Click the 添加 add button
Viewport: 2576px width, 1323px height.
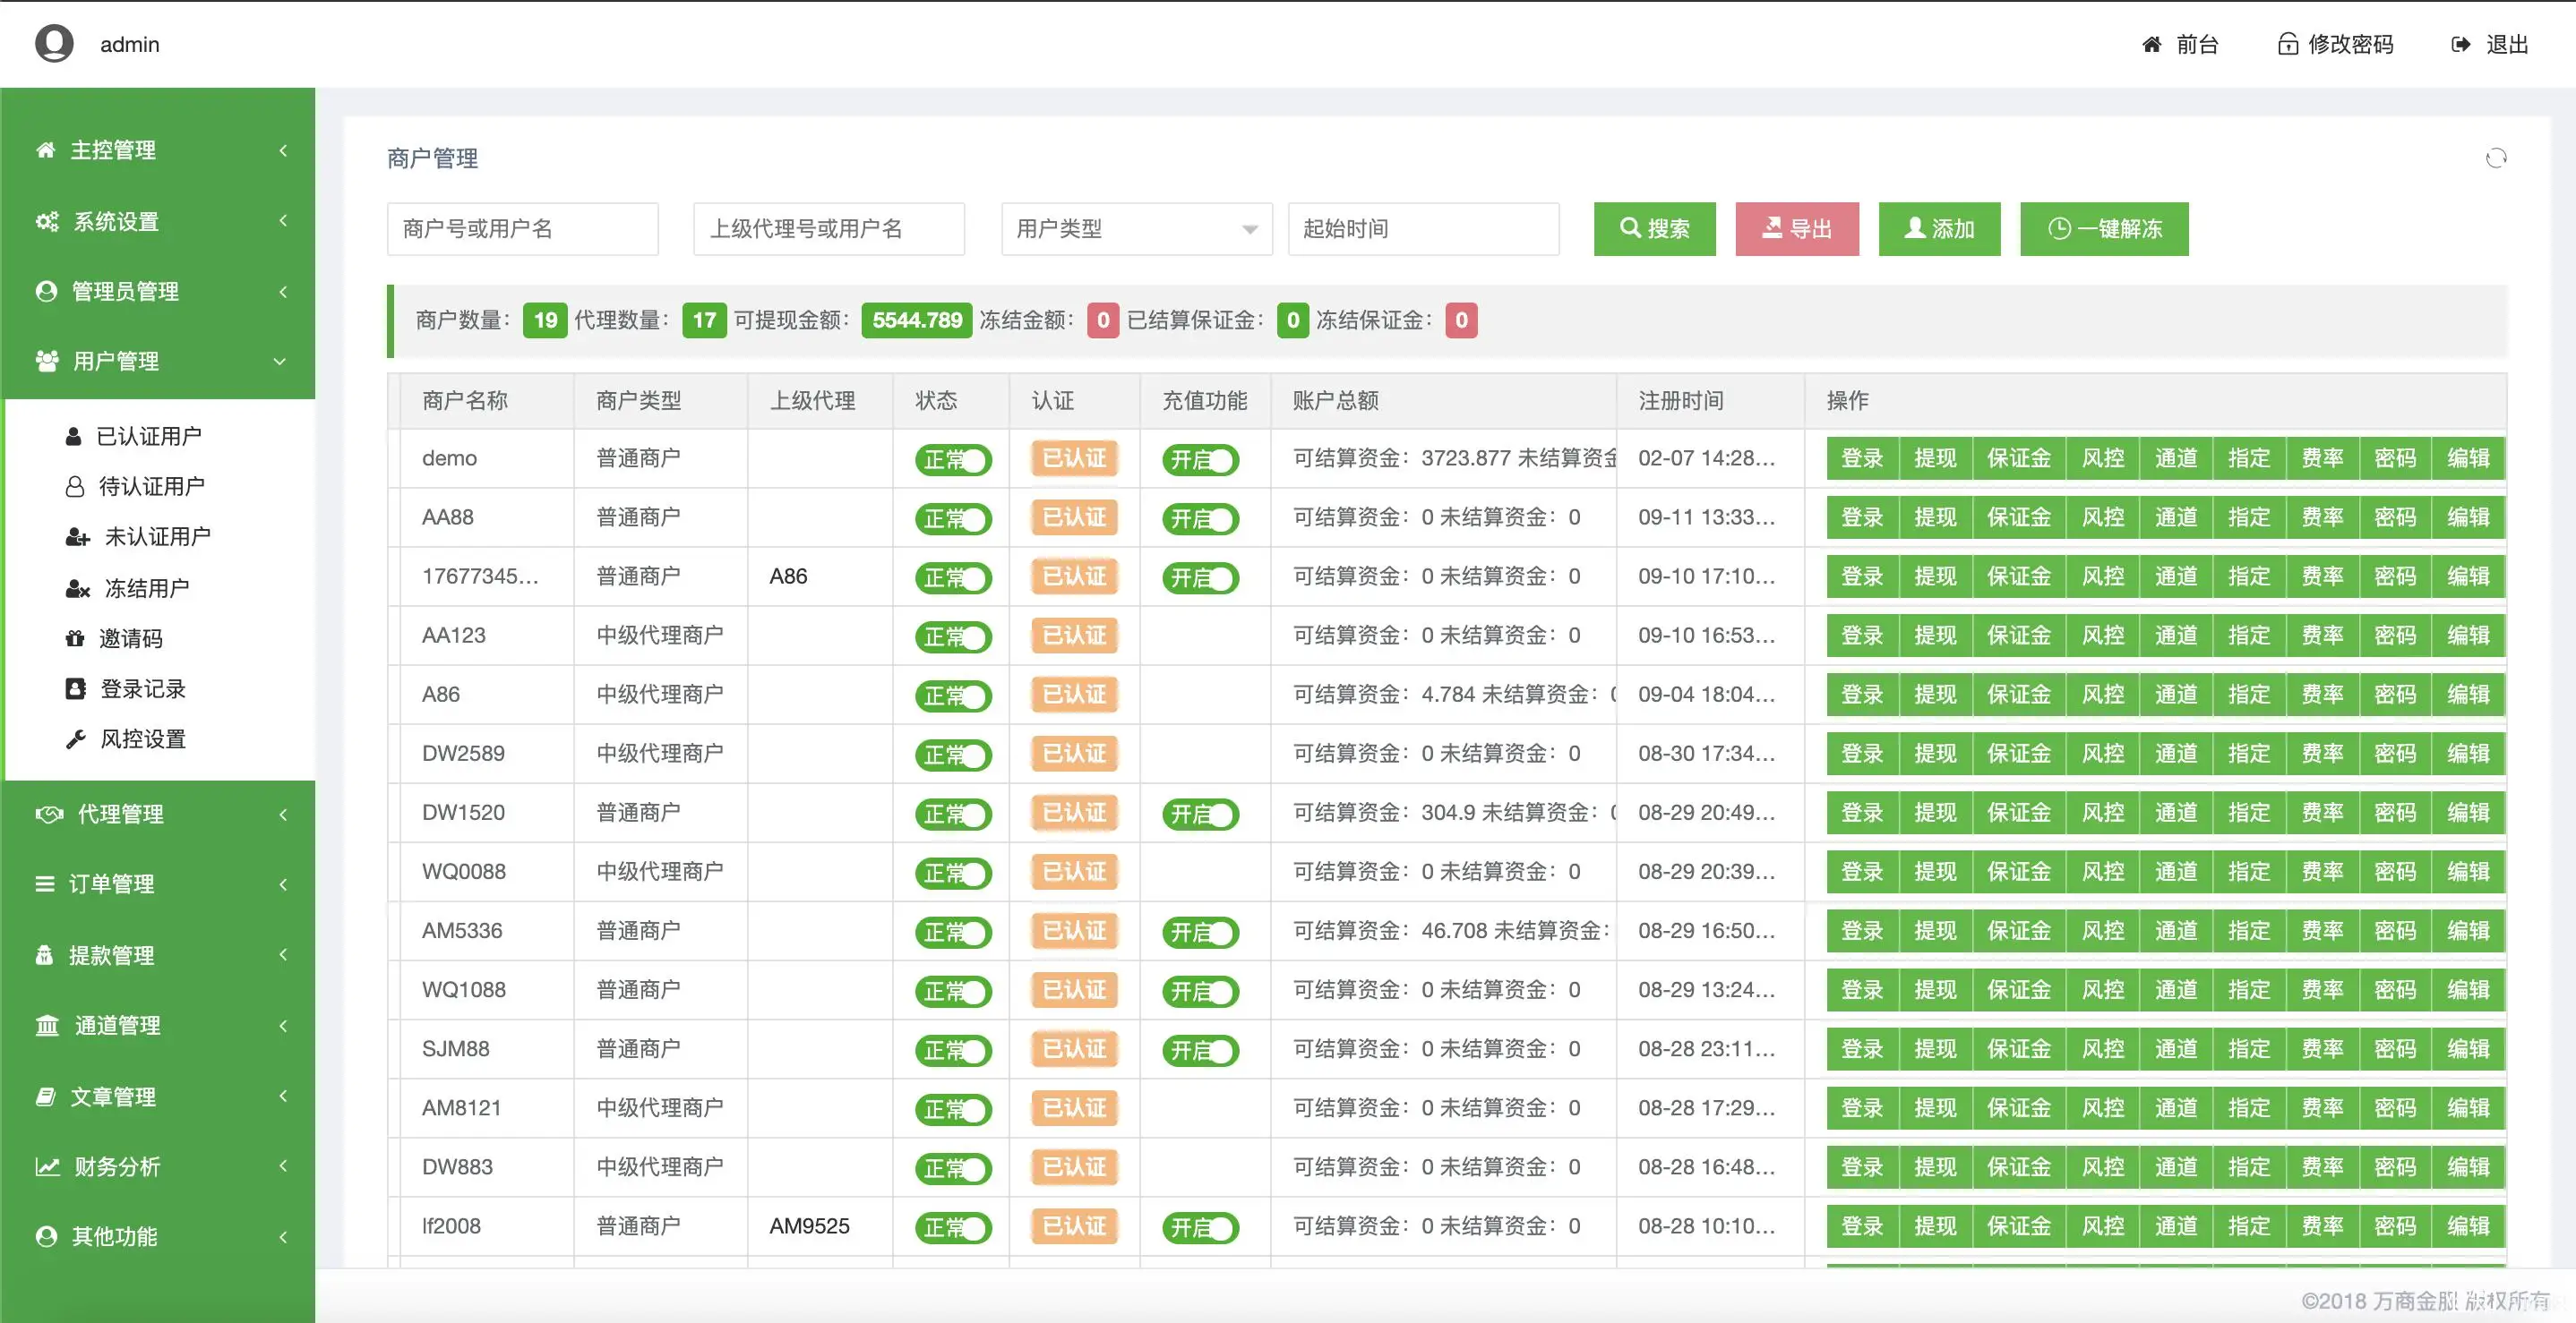pos(1939,229)
